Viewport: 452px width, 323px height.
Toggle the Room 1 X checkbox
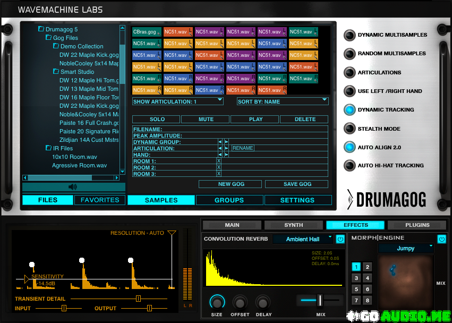[219, 161]
